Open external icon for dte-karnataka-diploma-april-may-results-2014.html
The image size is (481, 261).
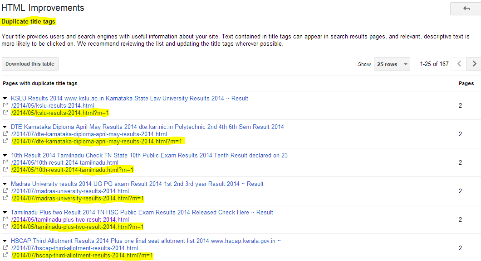pyautogui.click(x=5, y=133)
